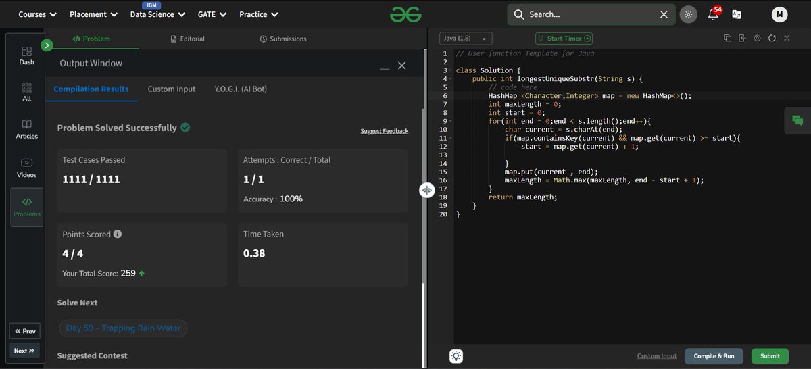Select the Custom Input tab
The width and height of the screenshot is (811, 369).
172,89
